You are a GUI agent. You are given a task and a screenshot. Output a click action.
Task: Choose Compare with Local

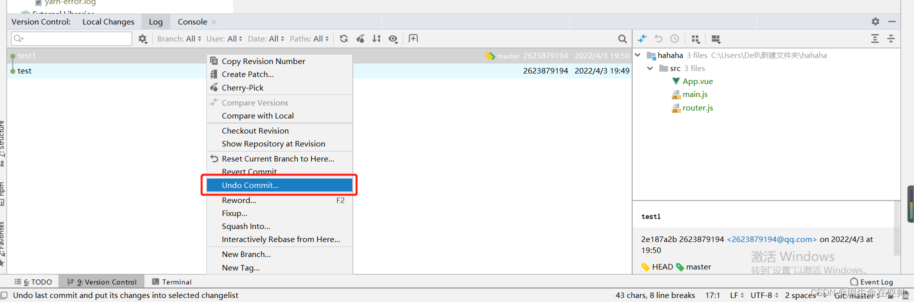280,115
